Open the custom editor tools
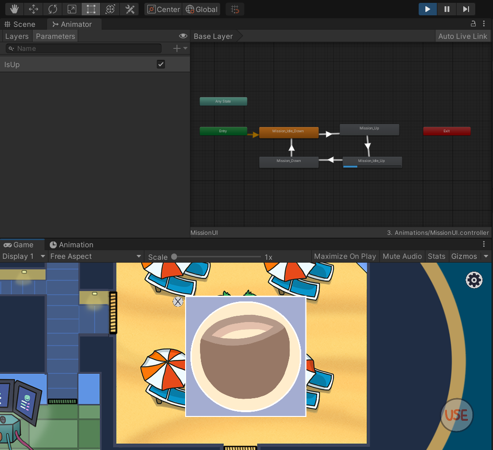Screen dimensions: 493x450 (129, 9)
